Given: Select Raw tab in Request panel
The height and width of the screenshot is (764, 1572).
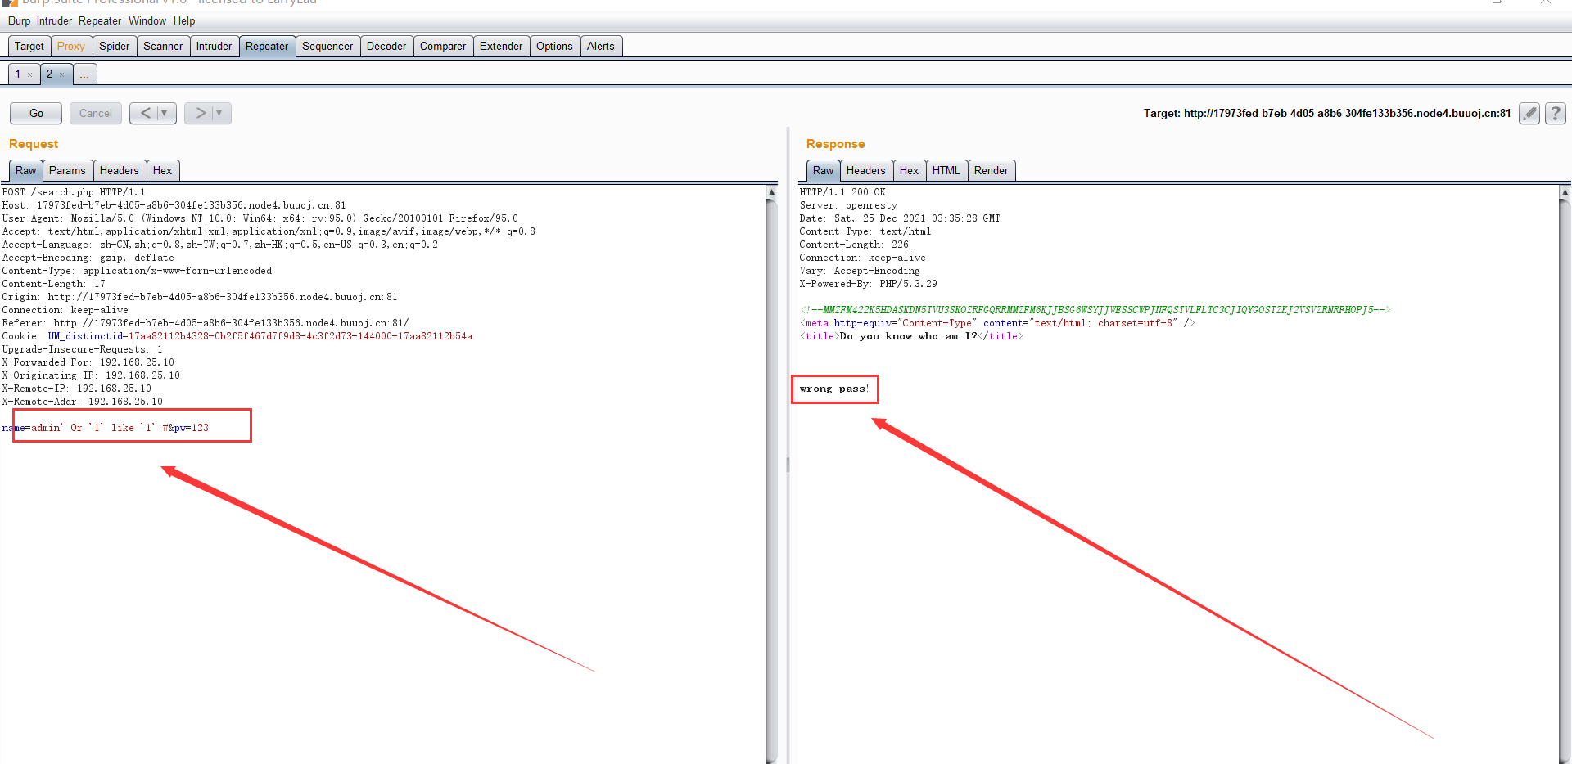Looking at the screenshot, I should tap(25, 171).
